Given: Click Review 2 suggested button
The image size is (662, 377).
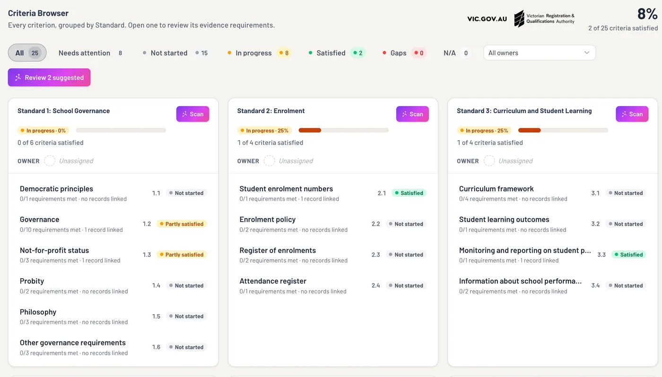Looking at the screenshot, I should (49, 78).
